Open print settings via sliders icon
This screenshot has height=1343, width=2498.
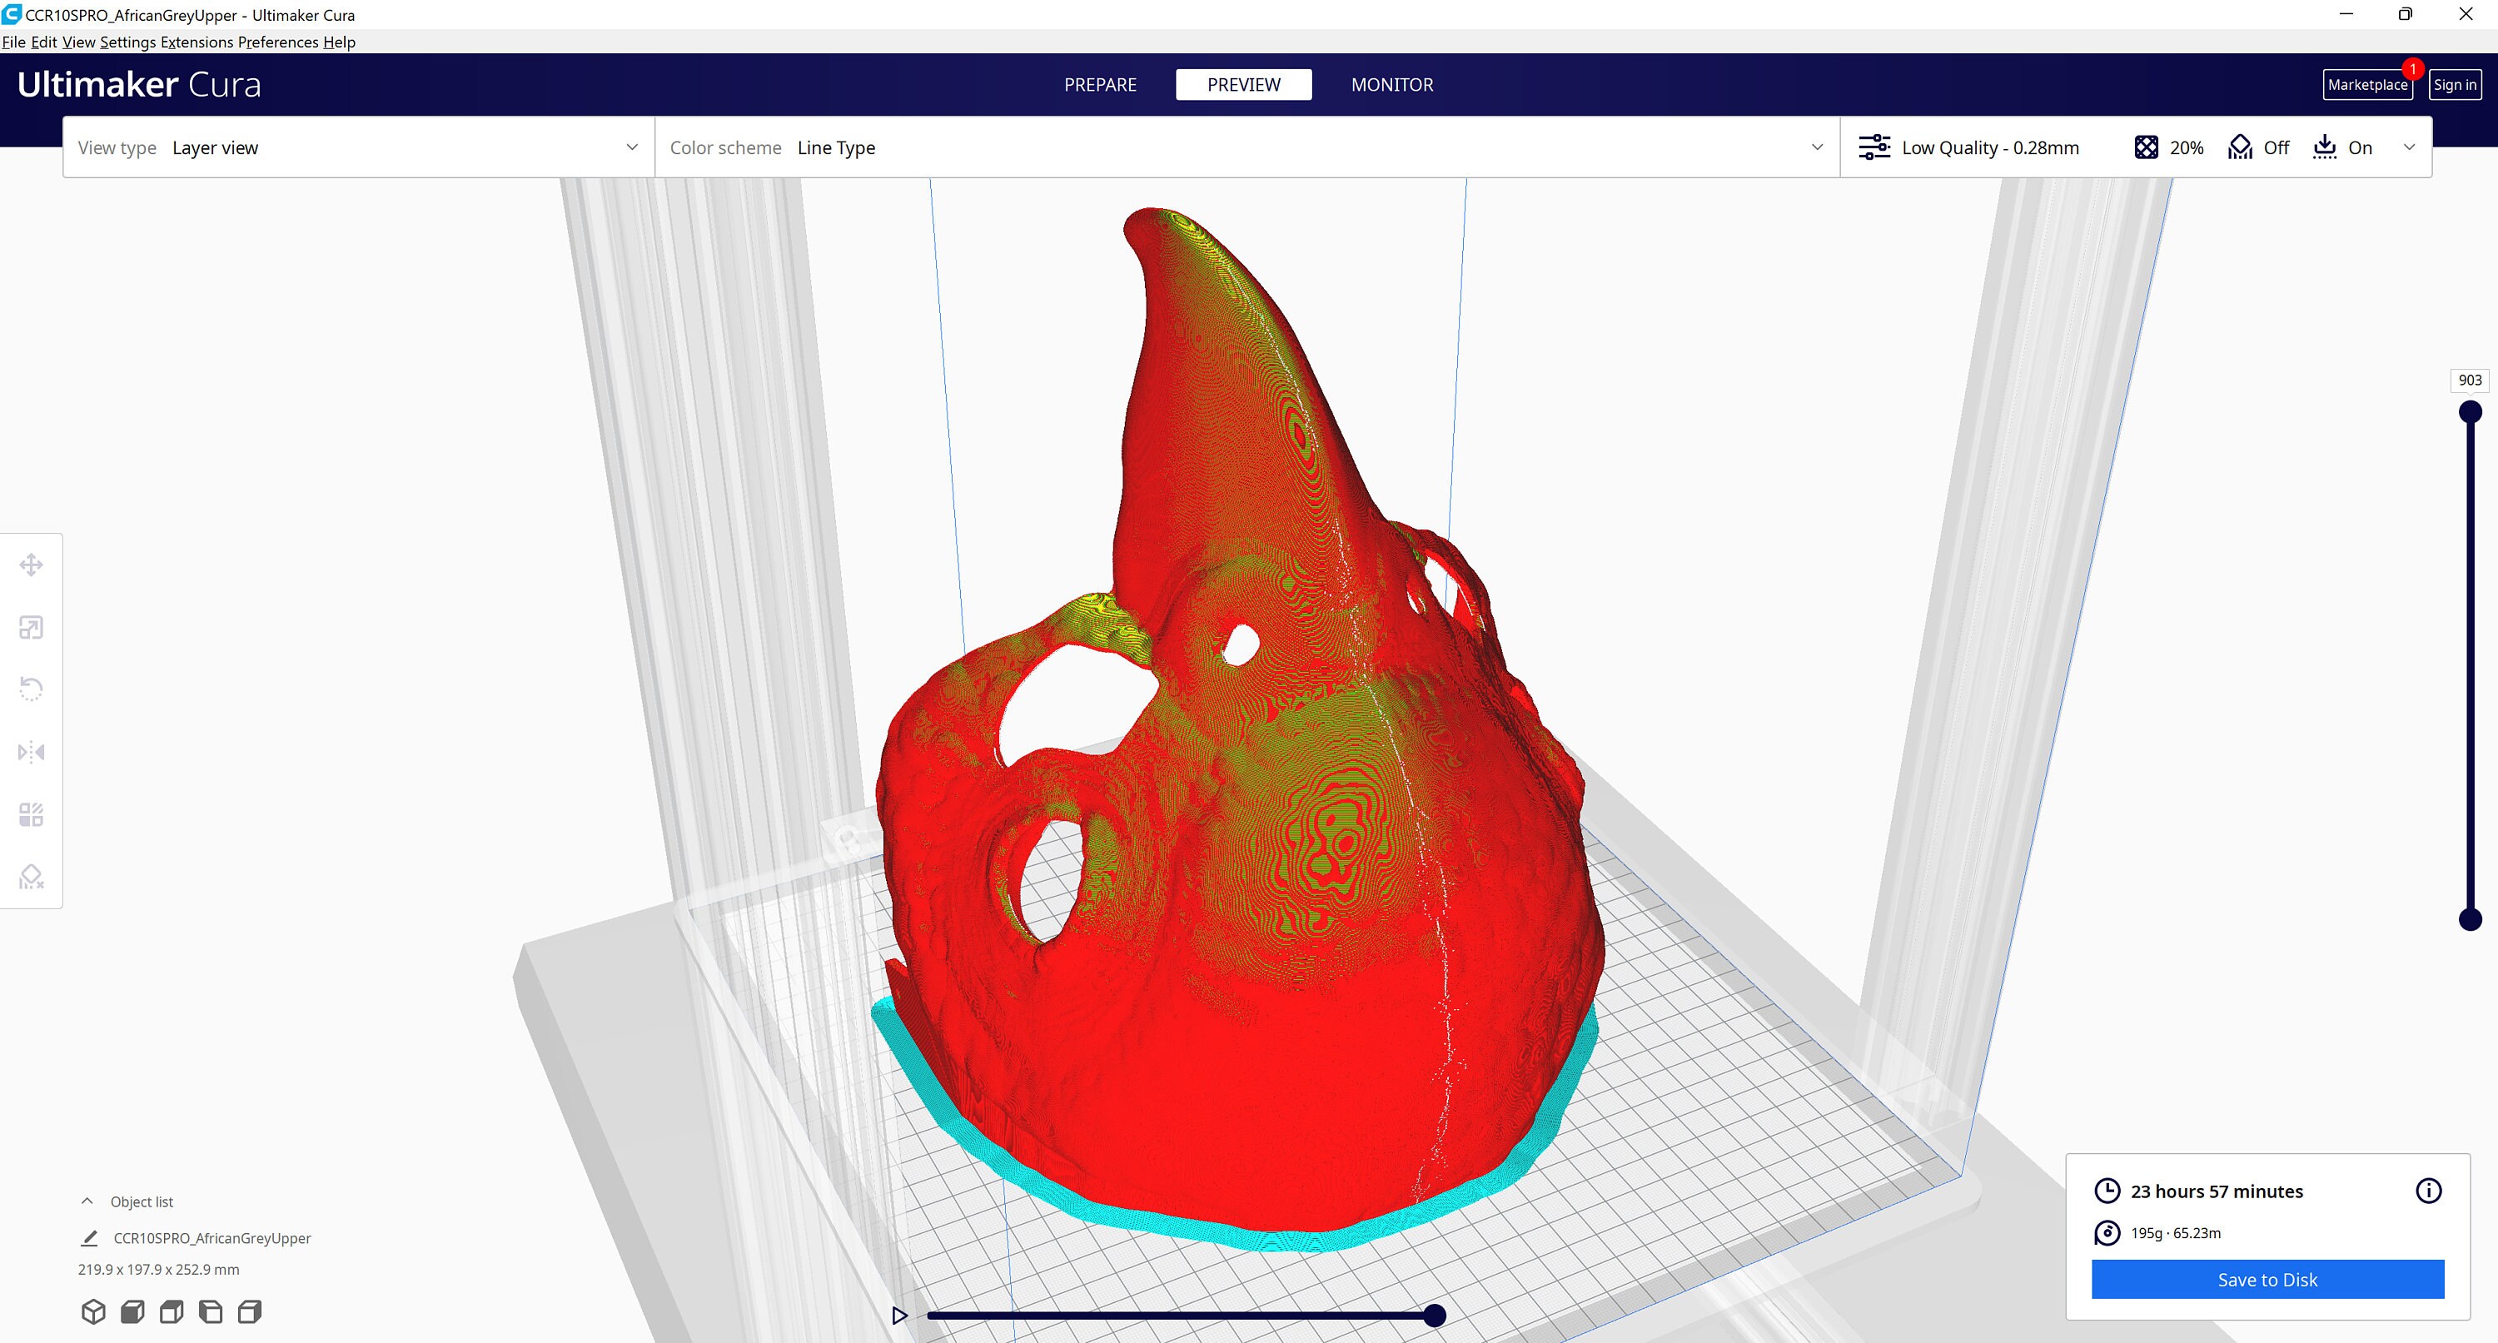(x=1874, y=147)
